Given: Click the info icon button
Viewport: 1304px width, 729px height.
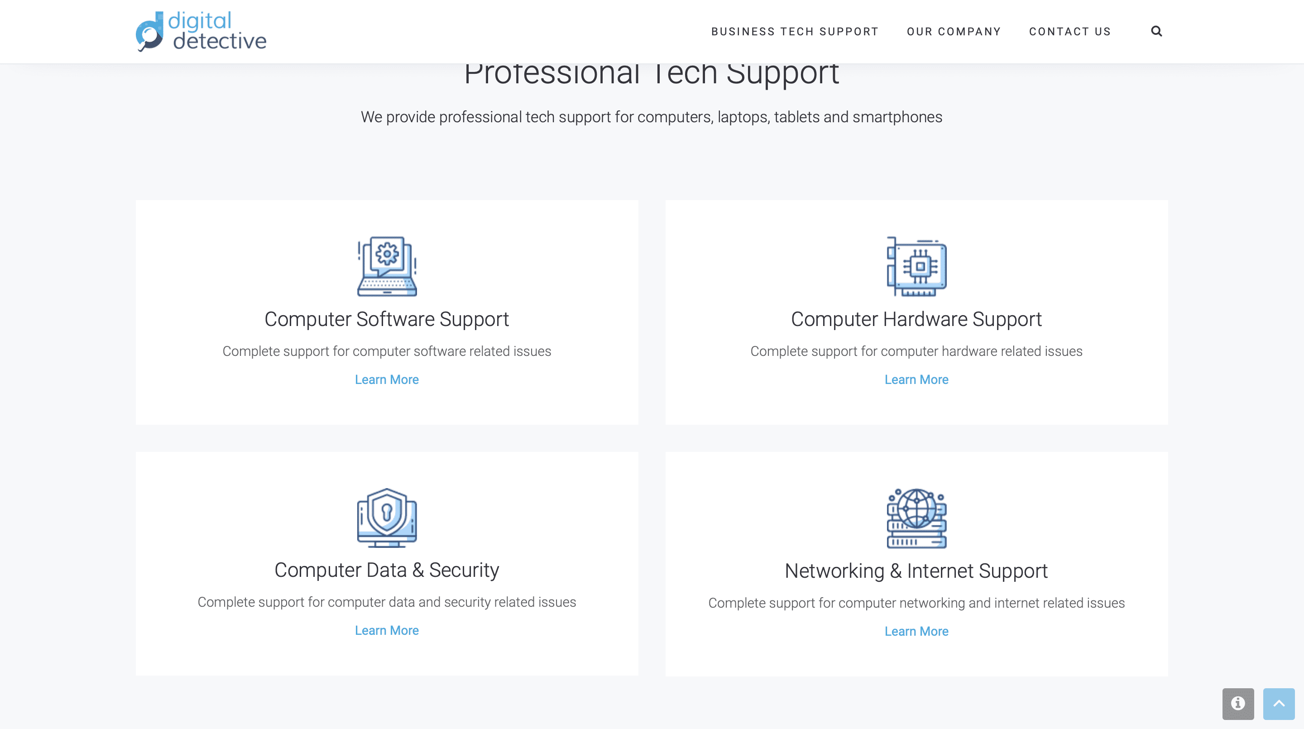Looking at the screenshot, I should tap(1238, 704).
